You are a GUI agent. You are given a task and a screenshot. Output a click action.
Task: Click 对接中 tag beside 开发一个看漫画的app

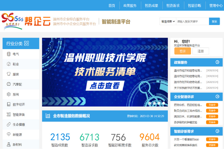pyautogui.click(x=212, y=139)
